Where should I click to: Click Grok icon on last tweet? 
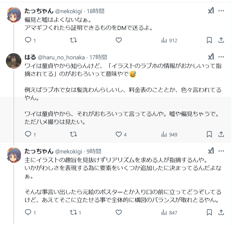(x=211, y=151)
